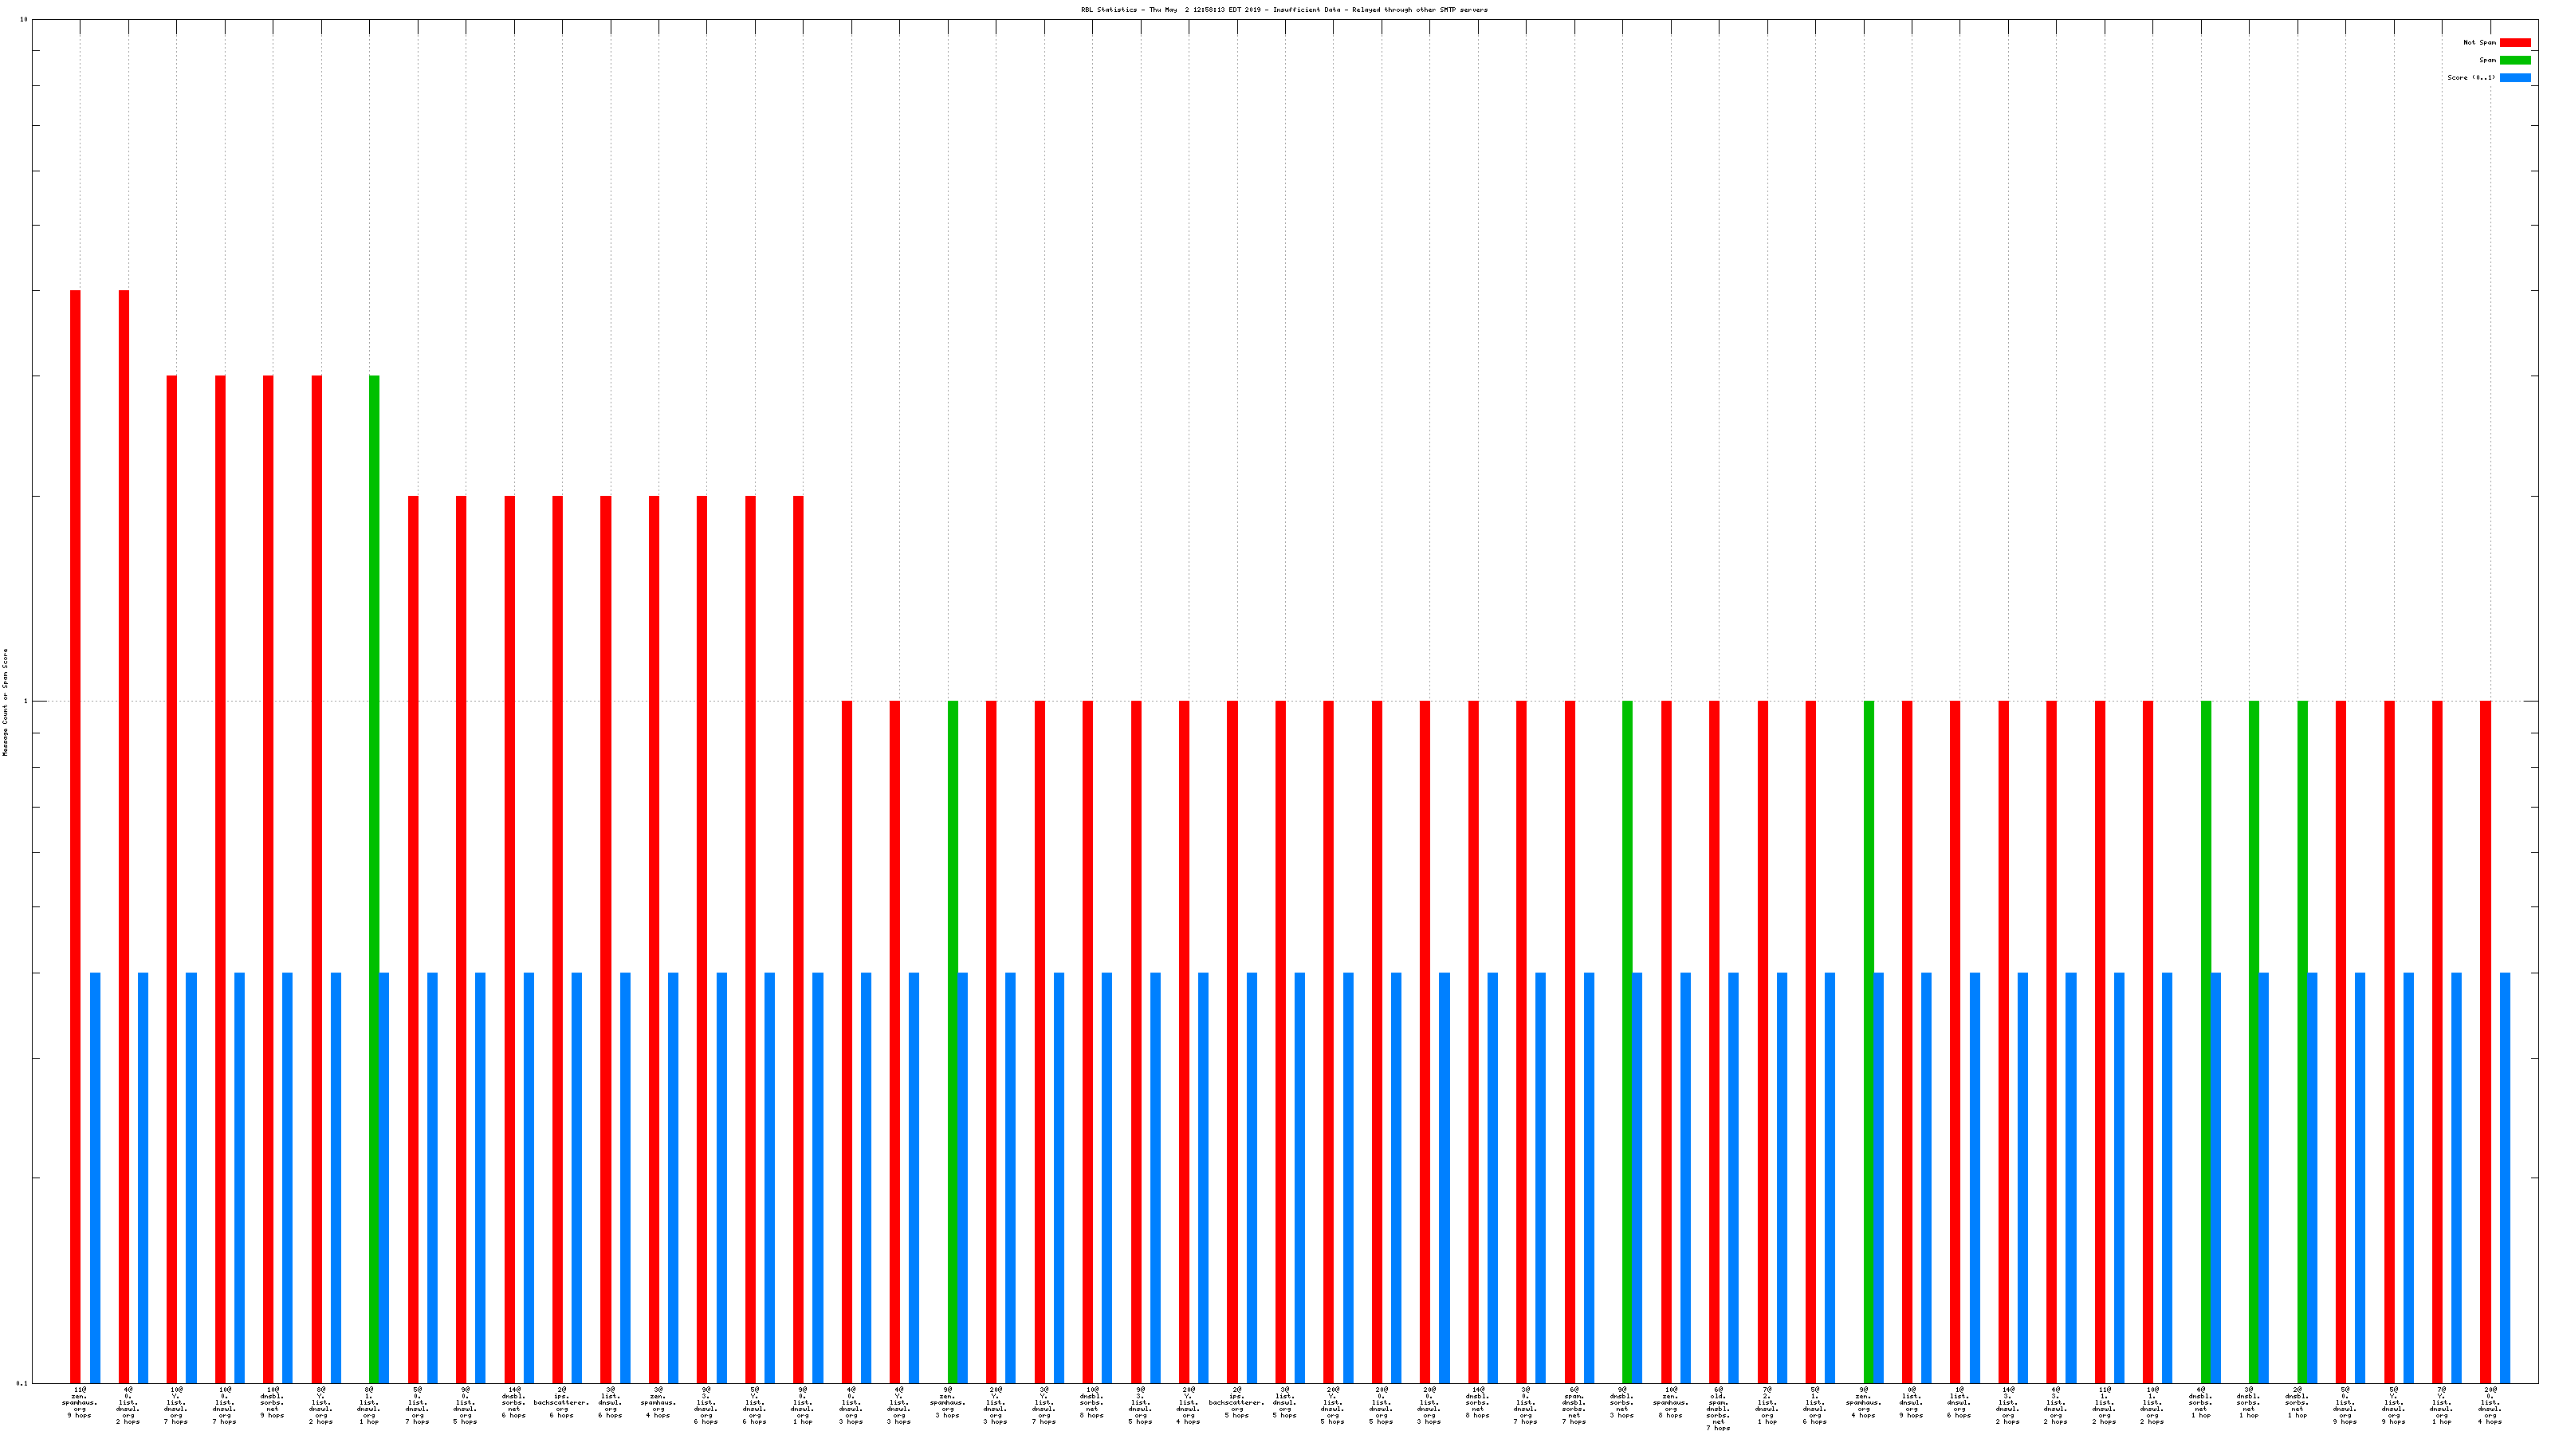This screenshot has width=2551, height=1435.
Task: Click the RBL Statistics chart title
Action: [x=1283, y=10]
